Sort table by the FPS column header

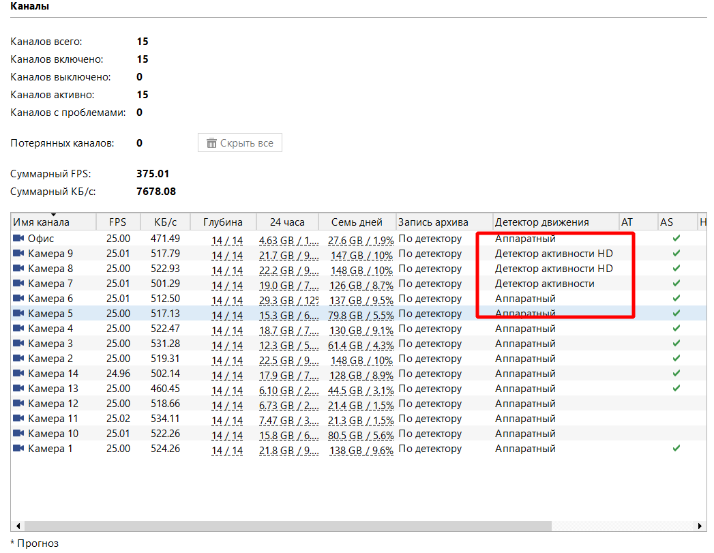click(118, 222)
